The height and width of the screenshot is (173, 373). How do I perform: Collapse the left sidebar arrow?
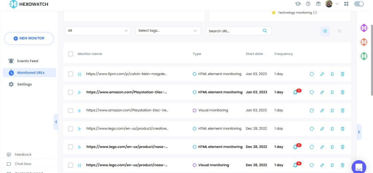pos(56,122)
